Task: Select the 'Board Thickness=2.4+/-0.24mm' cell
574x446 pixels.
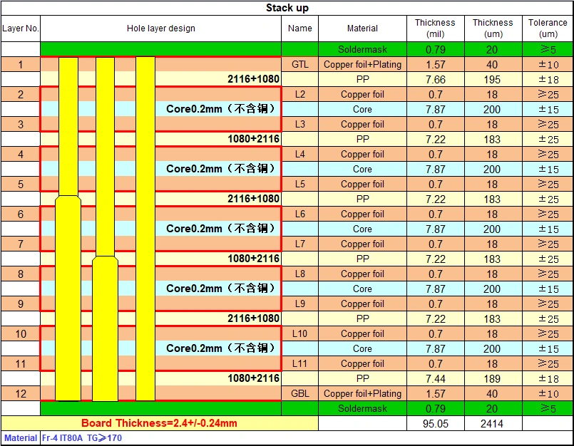Action: pos(159,423)
